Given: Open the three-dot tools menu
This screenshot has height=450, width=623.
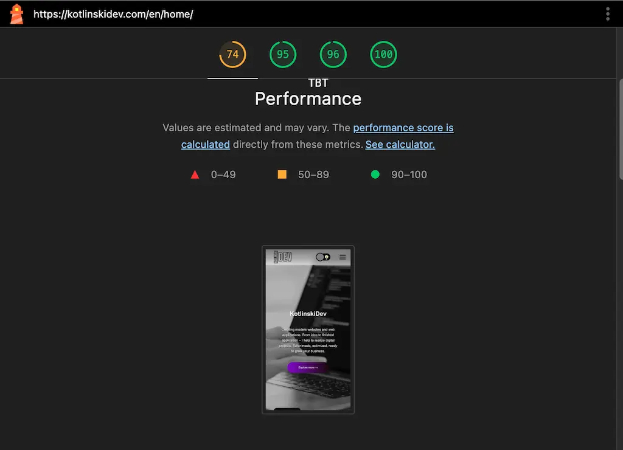Looking at the screenshot, I should pyautogui.click(x=608, y=14).
